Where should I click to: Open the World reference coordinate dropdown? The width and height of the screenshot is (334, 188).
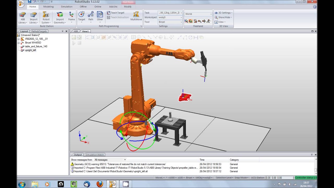pyautogui.click(x=198, y=14)
